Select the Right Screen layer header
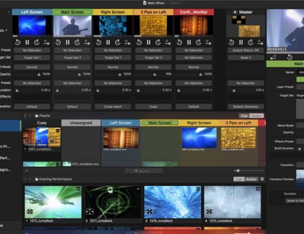Screen dimensions: 304x234 113,12
